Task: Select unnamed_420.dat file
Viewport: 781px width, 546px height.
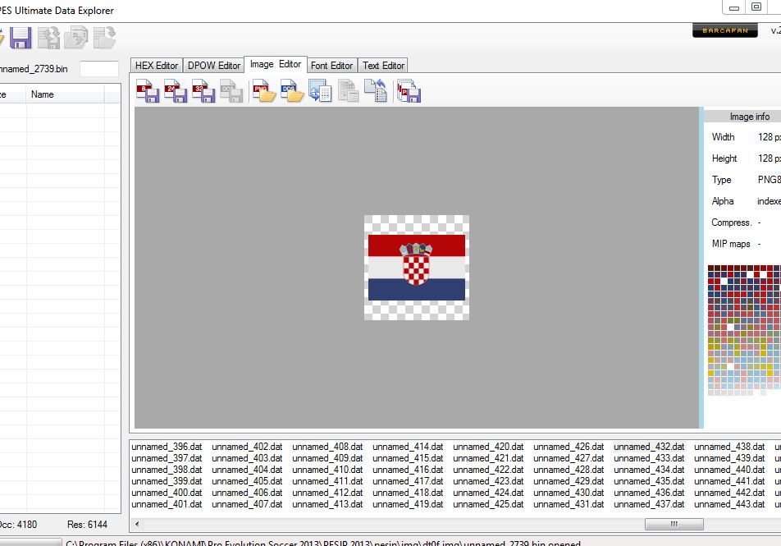Action: click(488, 447)
